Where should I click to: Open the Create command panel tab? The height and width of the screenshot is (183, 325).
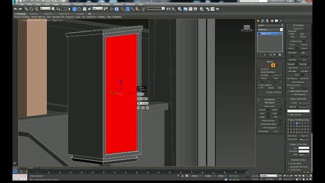(258, 21)
